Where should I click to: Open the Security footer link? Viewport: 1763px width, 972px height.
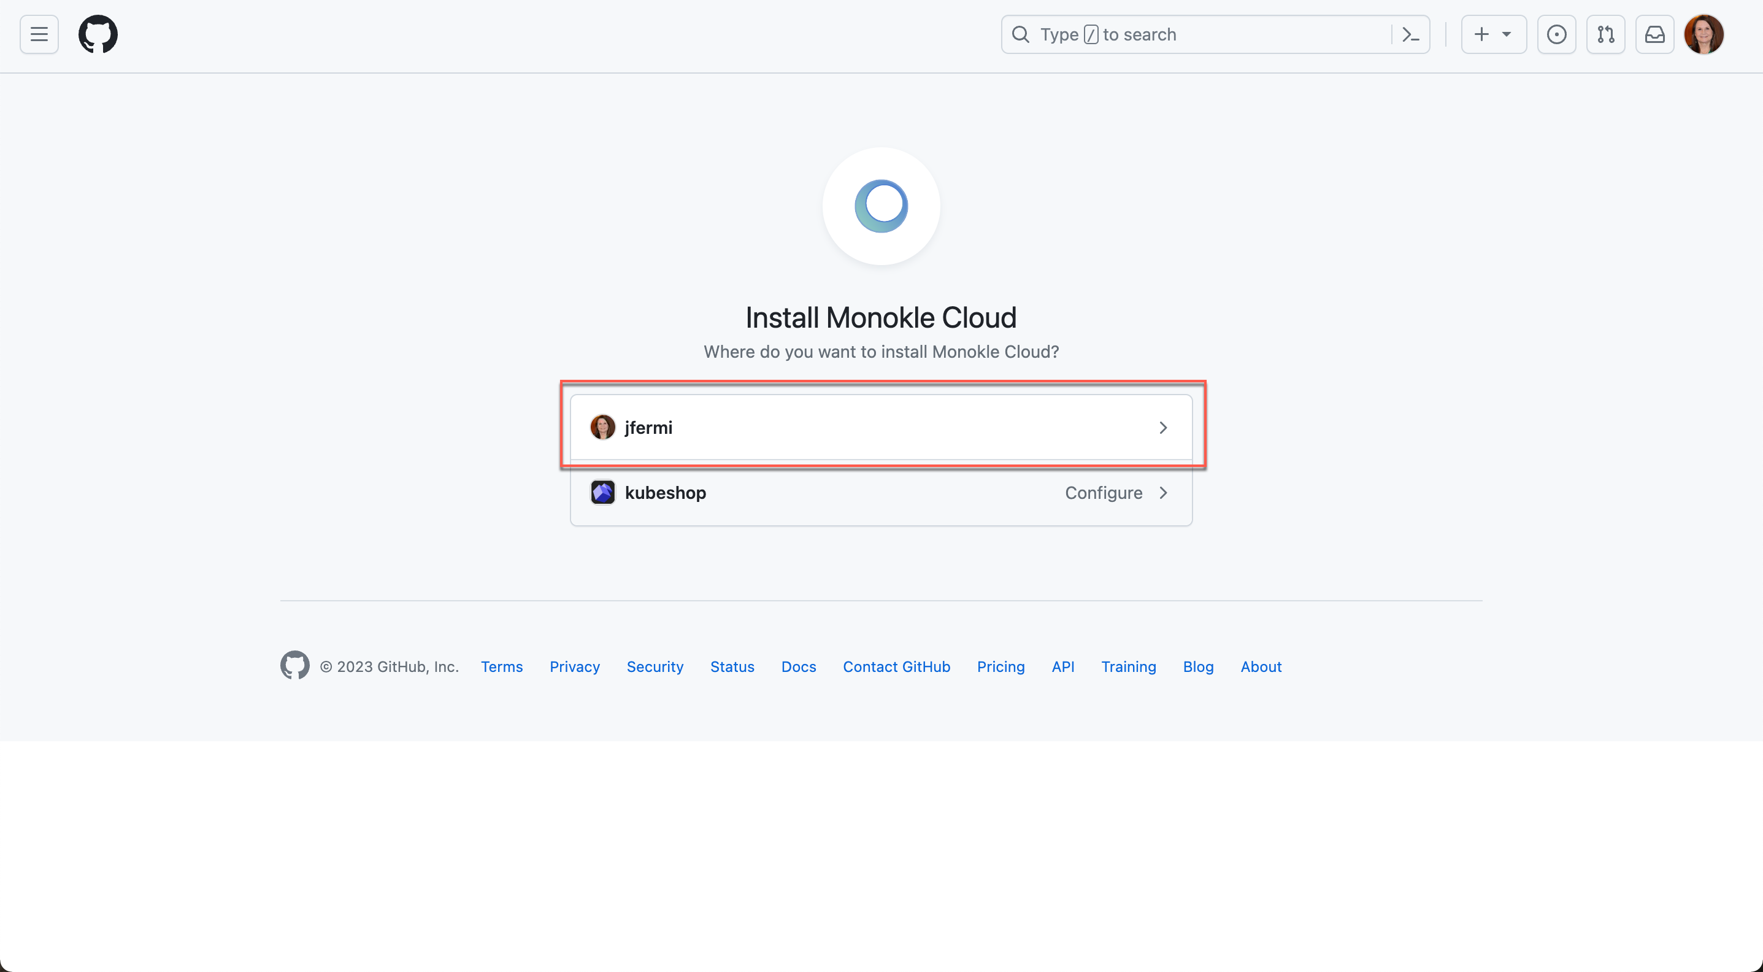click(655, 666)
